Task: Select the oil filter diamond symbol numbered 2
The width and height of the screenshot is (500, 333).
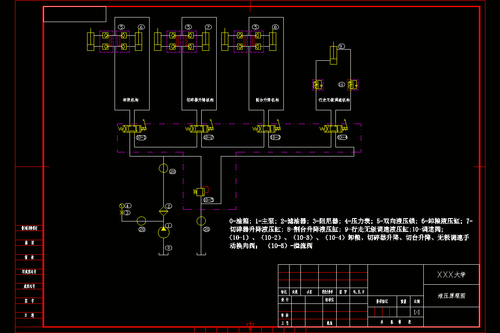Action: point(164,211)
